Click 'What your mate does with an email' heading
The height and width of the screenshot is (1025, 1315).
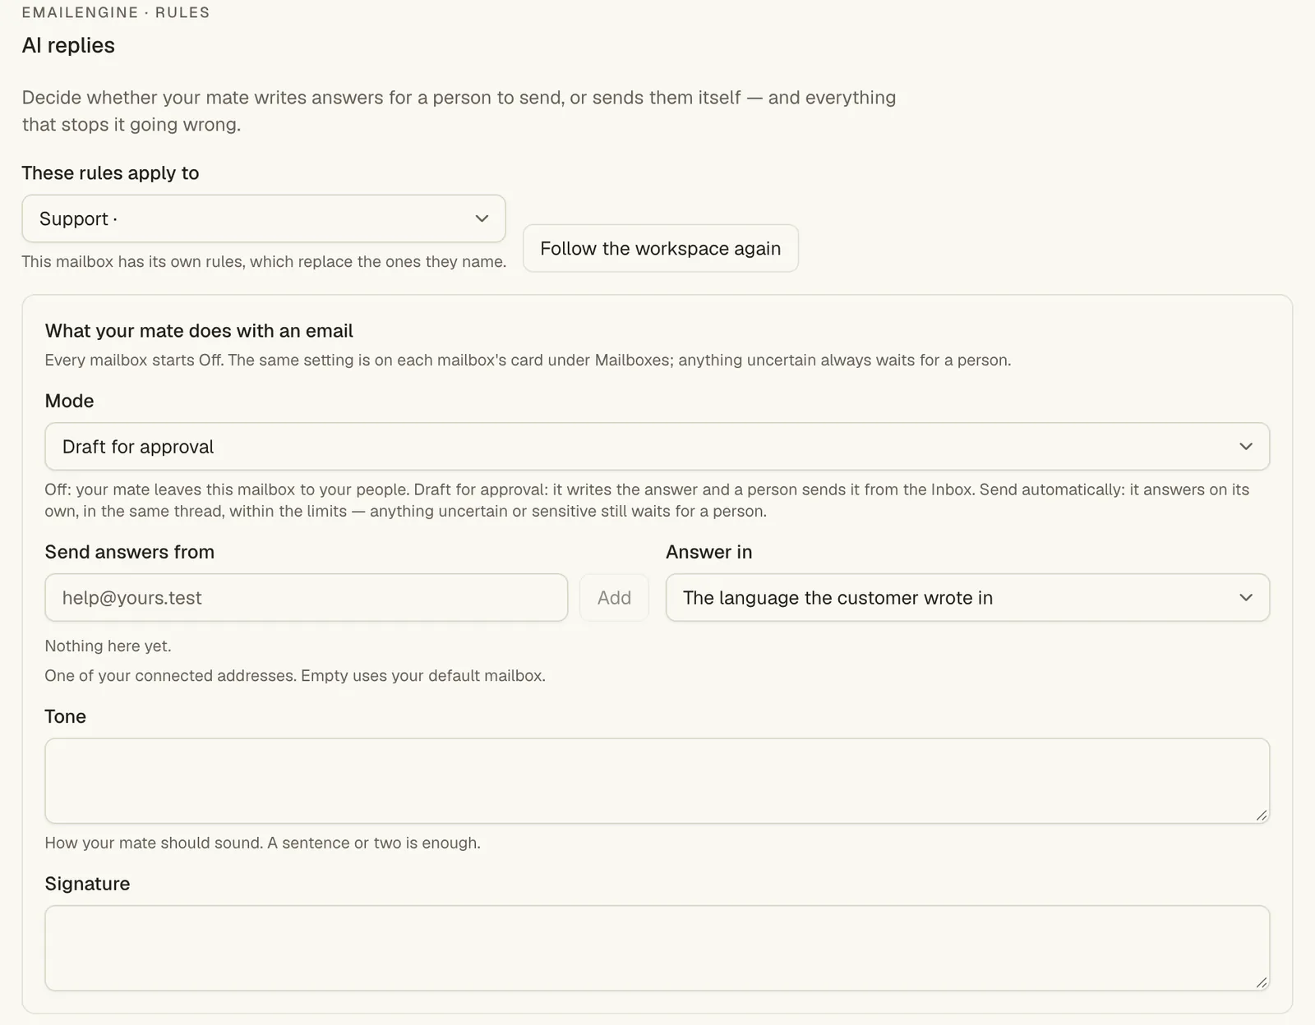pyautogui.click(x=199, y=331)
